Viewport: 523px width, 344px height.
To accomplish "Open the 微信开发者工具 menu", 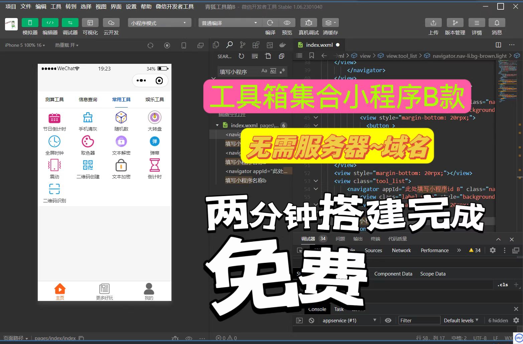I will click(x=175, y=7).
